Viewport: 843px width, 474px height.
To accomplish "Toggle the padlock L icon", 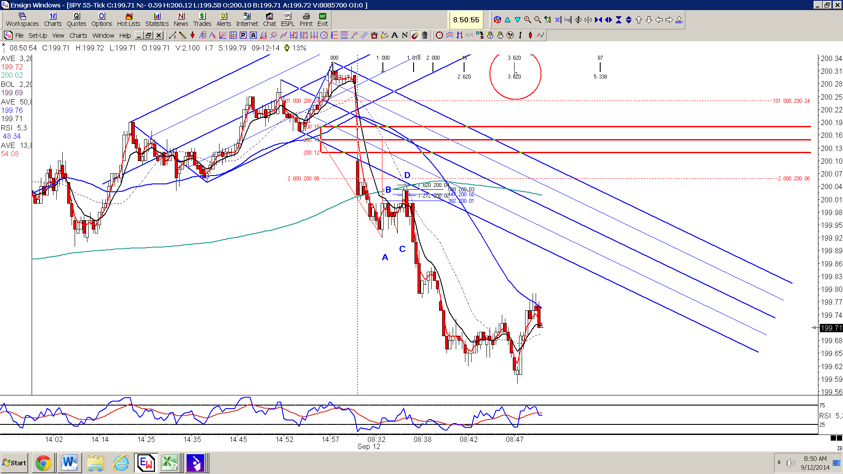I will pos(500,35).
